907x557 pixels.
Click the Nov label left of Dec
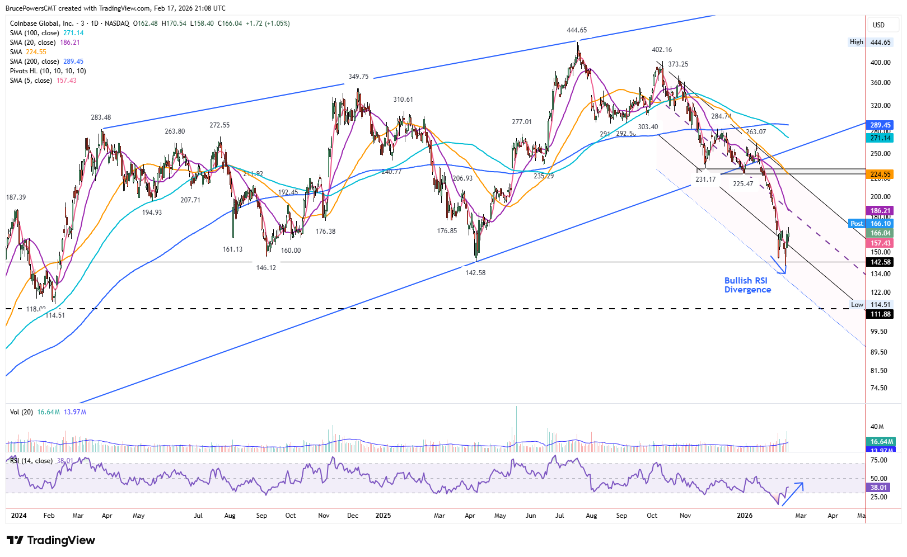[x=324, y=516]
